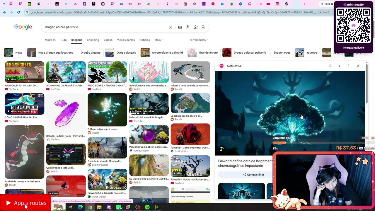Open the pink lotus concept art thumbnail

click(149, 72)
